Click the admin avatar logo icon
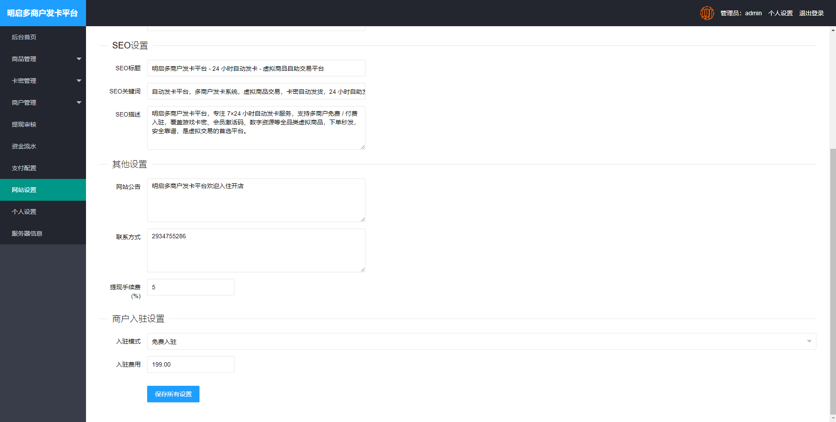 [707, 13]
